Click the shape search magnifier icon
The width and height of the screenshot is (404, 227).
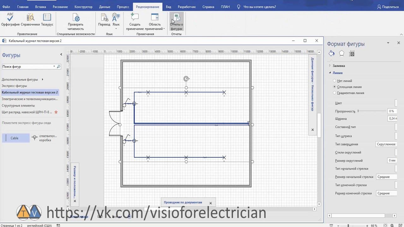58,67
